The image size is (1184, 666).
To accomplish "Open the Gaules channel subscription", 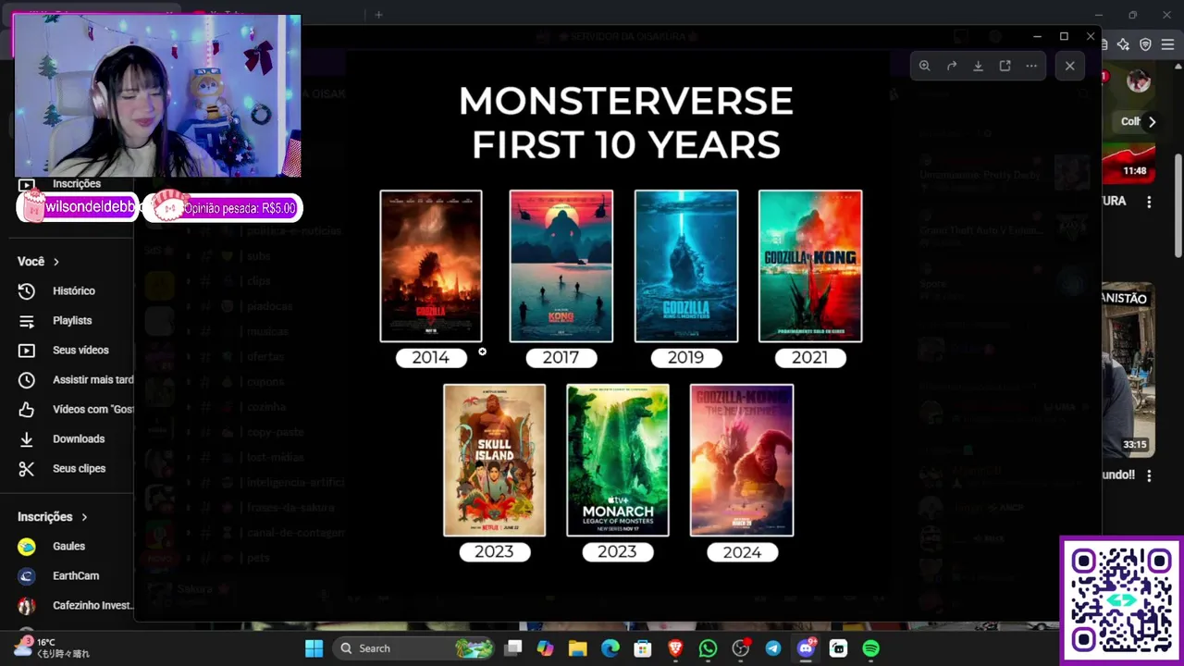I will point(67,546).
